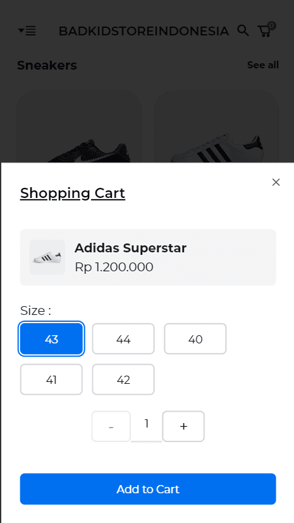This screenshot has height=523, width=294.
Task: Click the Shopping Cart underlined heading
Action: (73, 193)
